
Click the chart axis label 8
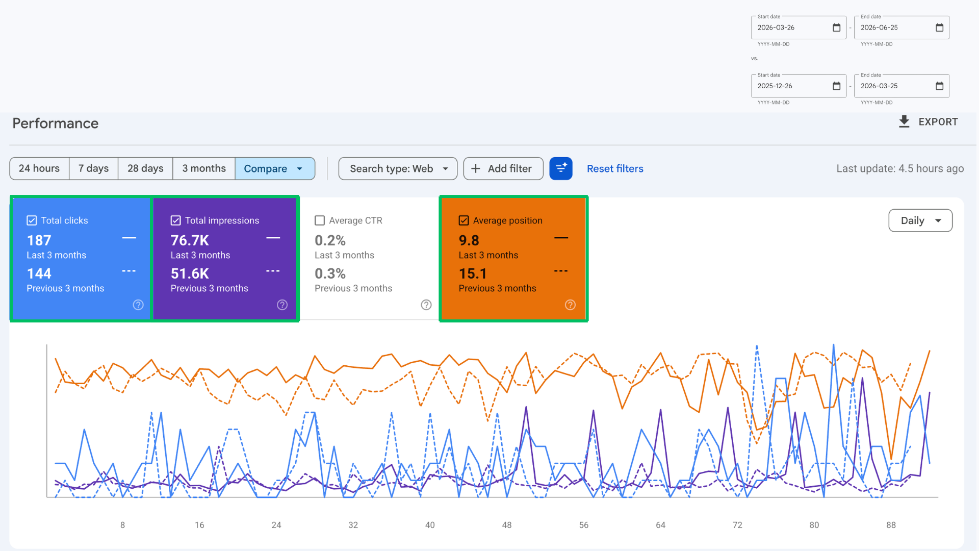tap(122, 525)
